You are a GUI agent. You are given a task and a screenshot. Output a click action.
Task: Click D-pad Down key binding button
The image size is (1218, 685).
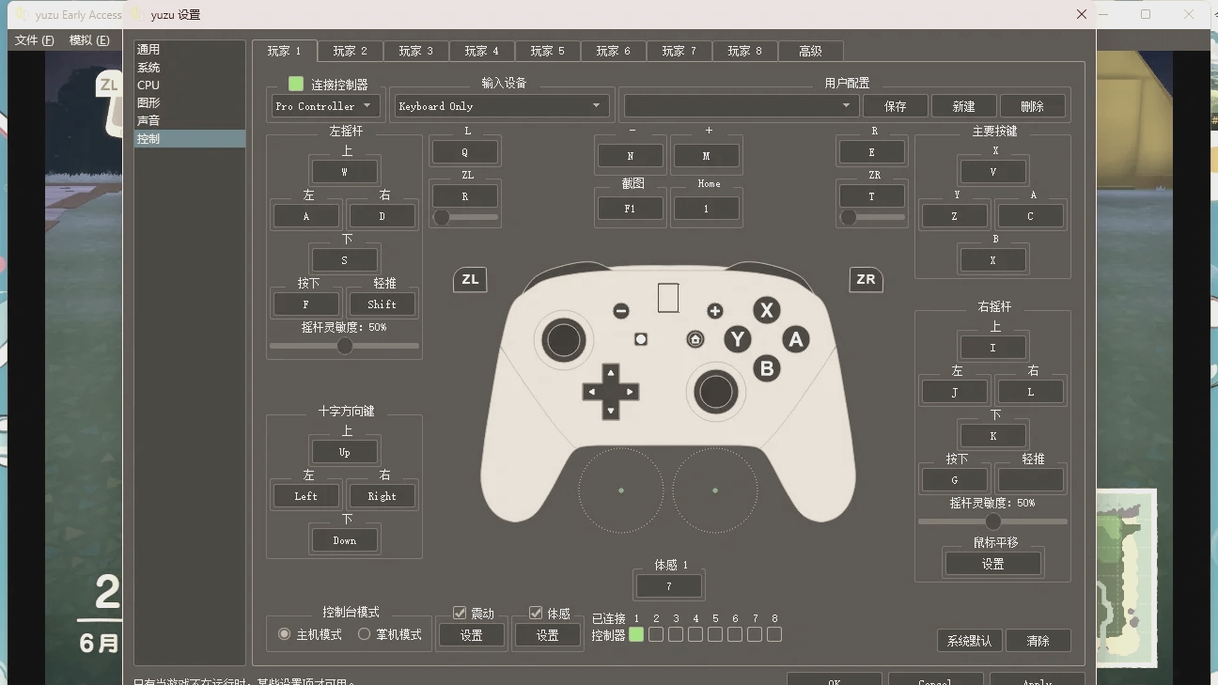(x=344, y=540)
